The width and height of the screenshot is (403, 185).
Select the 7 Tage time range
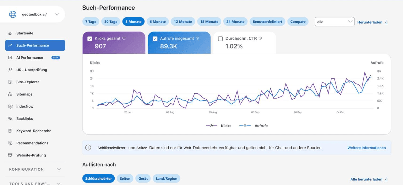point(91,22)
